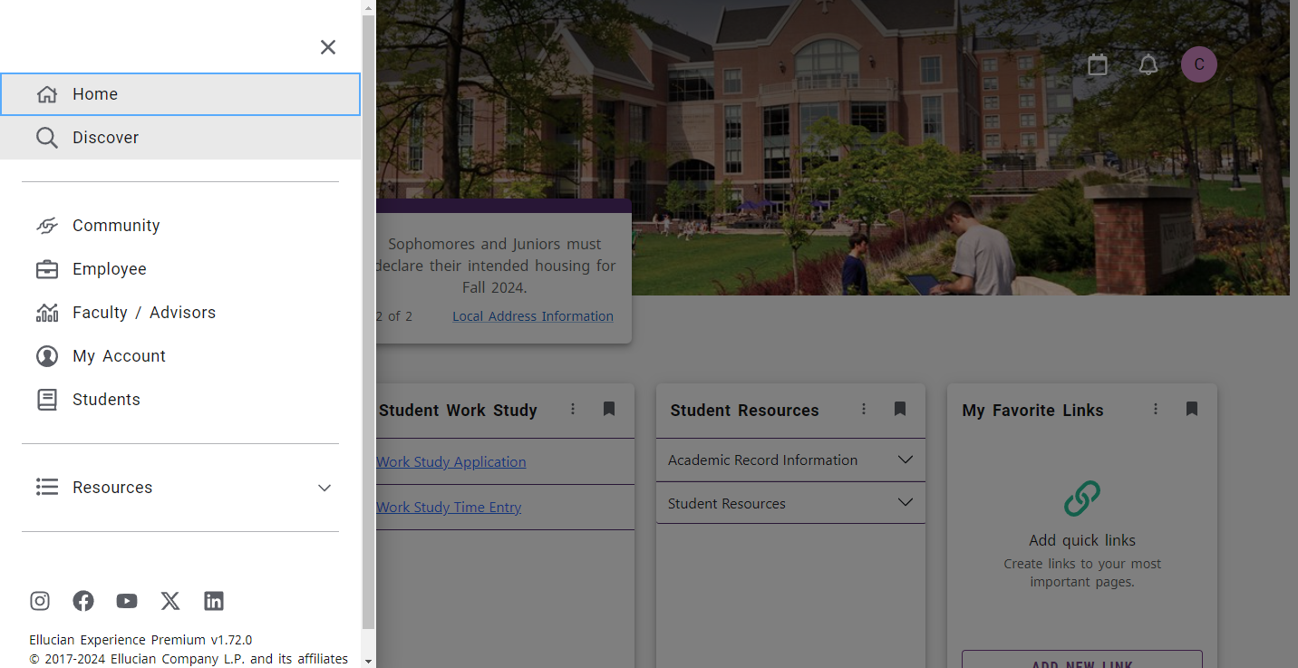Viewport: 1298px width, 668px height.
Task: Go to Faculty / Advisors menu item
Action: click(144, 313)
